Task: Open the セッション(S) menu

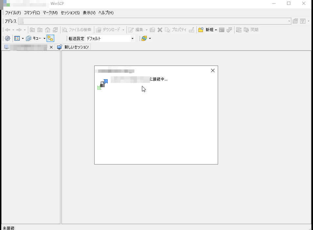Action: tap(70, 13)
